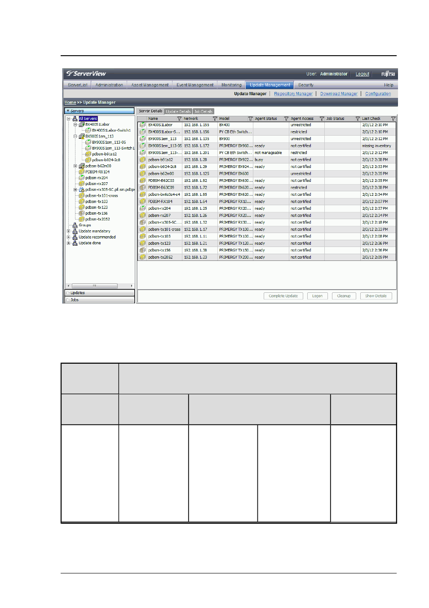Expand the Update mandatory tree node
The width and height of the screenshot is (429, 608).
(68, 231)
